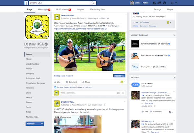This screenshot has height=133, width=194.
Task: Click the Write a comment field
Action: pyautogui.click(x=87, y=93)
